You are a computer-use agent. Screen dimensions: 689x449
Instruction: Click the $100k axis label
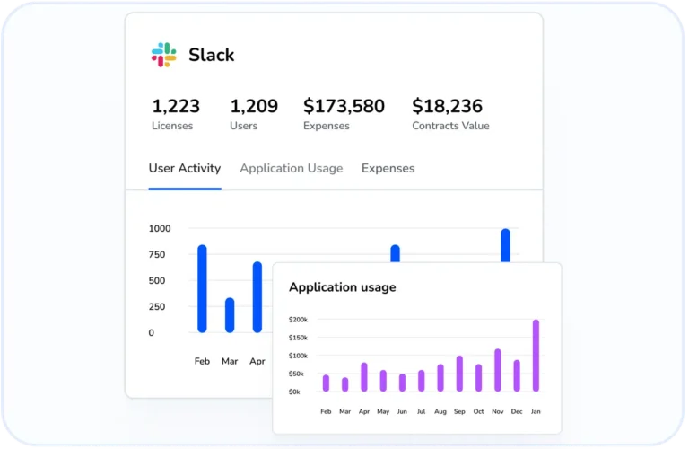coord(298,356)
